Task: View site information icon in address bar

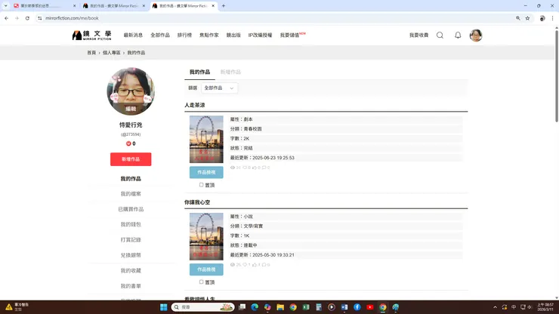Action: click(x=39, y=18)
